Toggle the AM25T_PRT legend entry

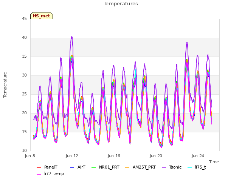(140, 167)
